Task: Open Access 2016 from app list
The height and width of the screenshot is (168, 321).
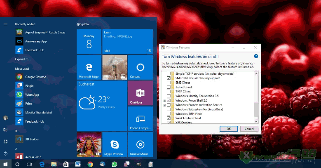Action: [28, 157]
